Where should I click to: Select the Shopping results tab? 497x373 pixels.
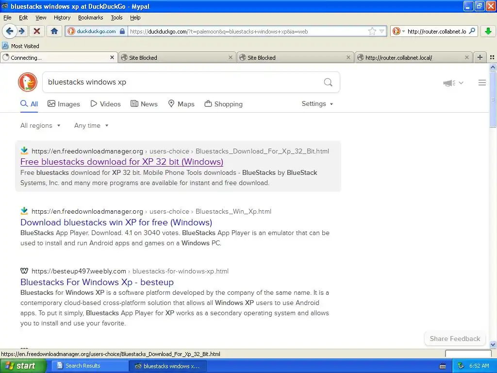click(x=223, y=104)
